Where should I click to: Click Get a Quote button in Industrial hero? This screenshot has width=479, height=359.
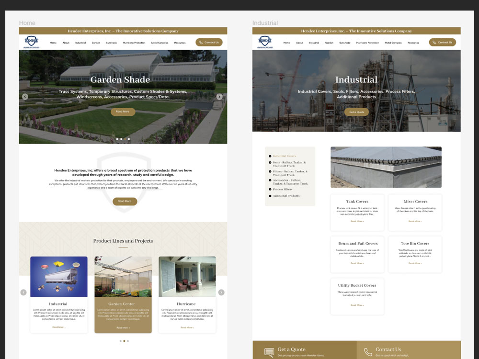click(x=356, y=112)
